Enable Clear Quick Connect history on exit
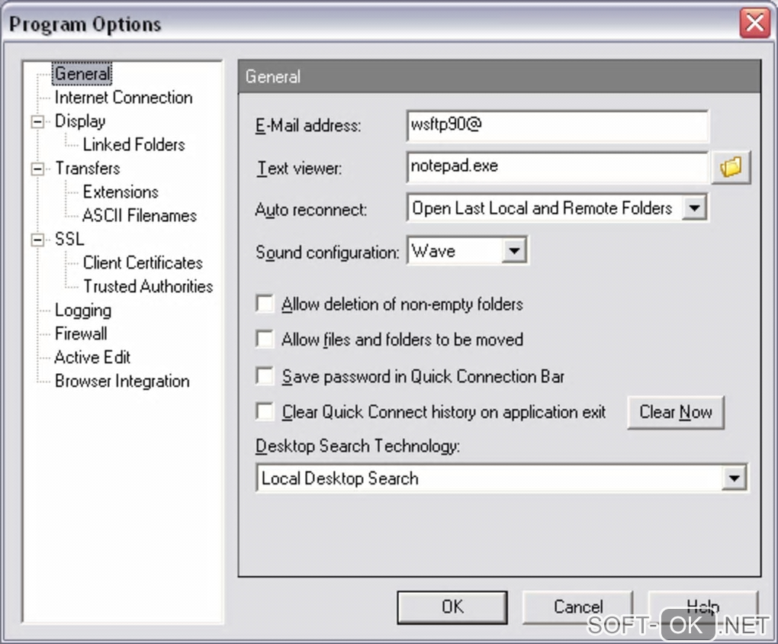The height and width of the screenshot is (644, 778). pyautogui.click(x=265, y=411)
